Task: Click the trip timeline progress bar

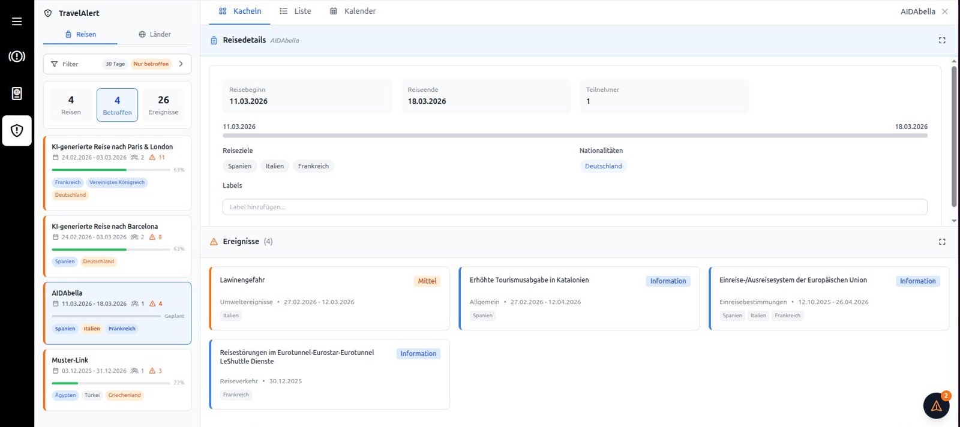Action: [x=575, y=136]
